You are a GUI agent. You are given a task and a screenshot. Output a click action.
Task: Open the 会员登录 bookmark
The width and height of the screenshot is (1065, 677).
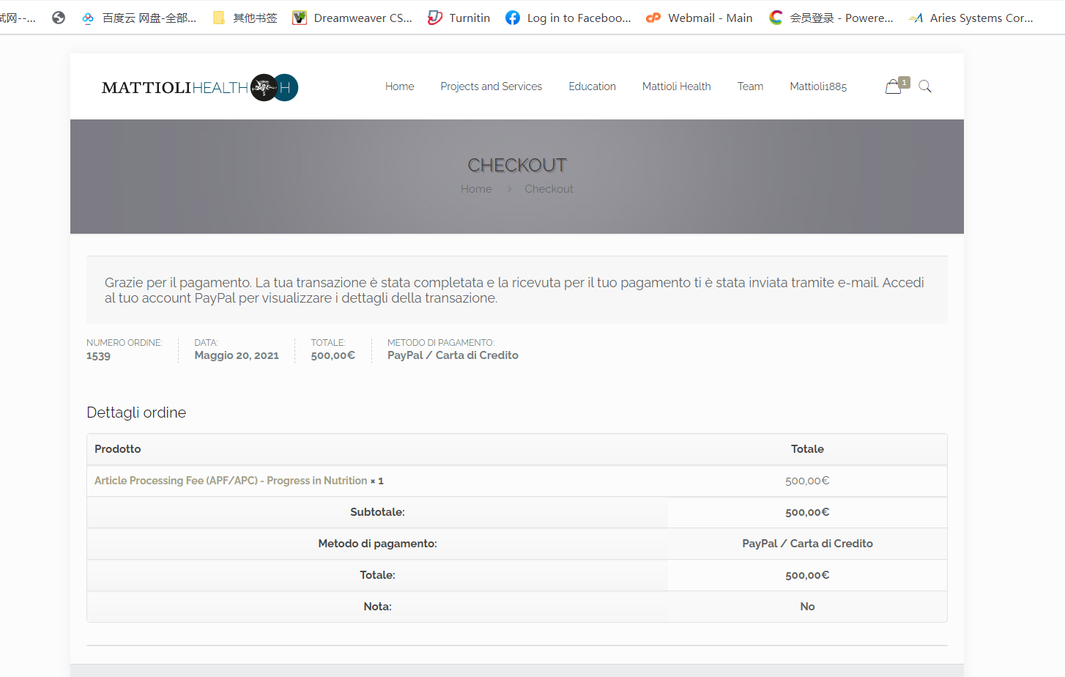(831, 18)
